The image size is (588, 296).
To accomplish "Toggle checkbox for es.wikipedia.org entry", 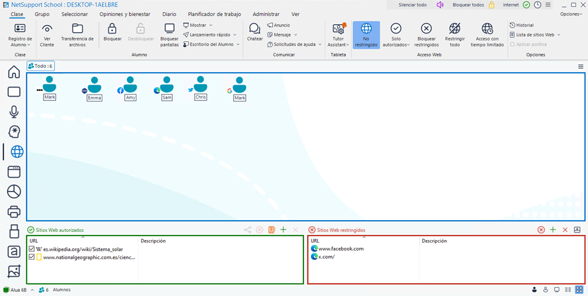I will [32, 249].
